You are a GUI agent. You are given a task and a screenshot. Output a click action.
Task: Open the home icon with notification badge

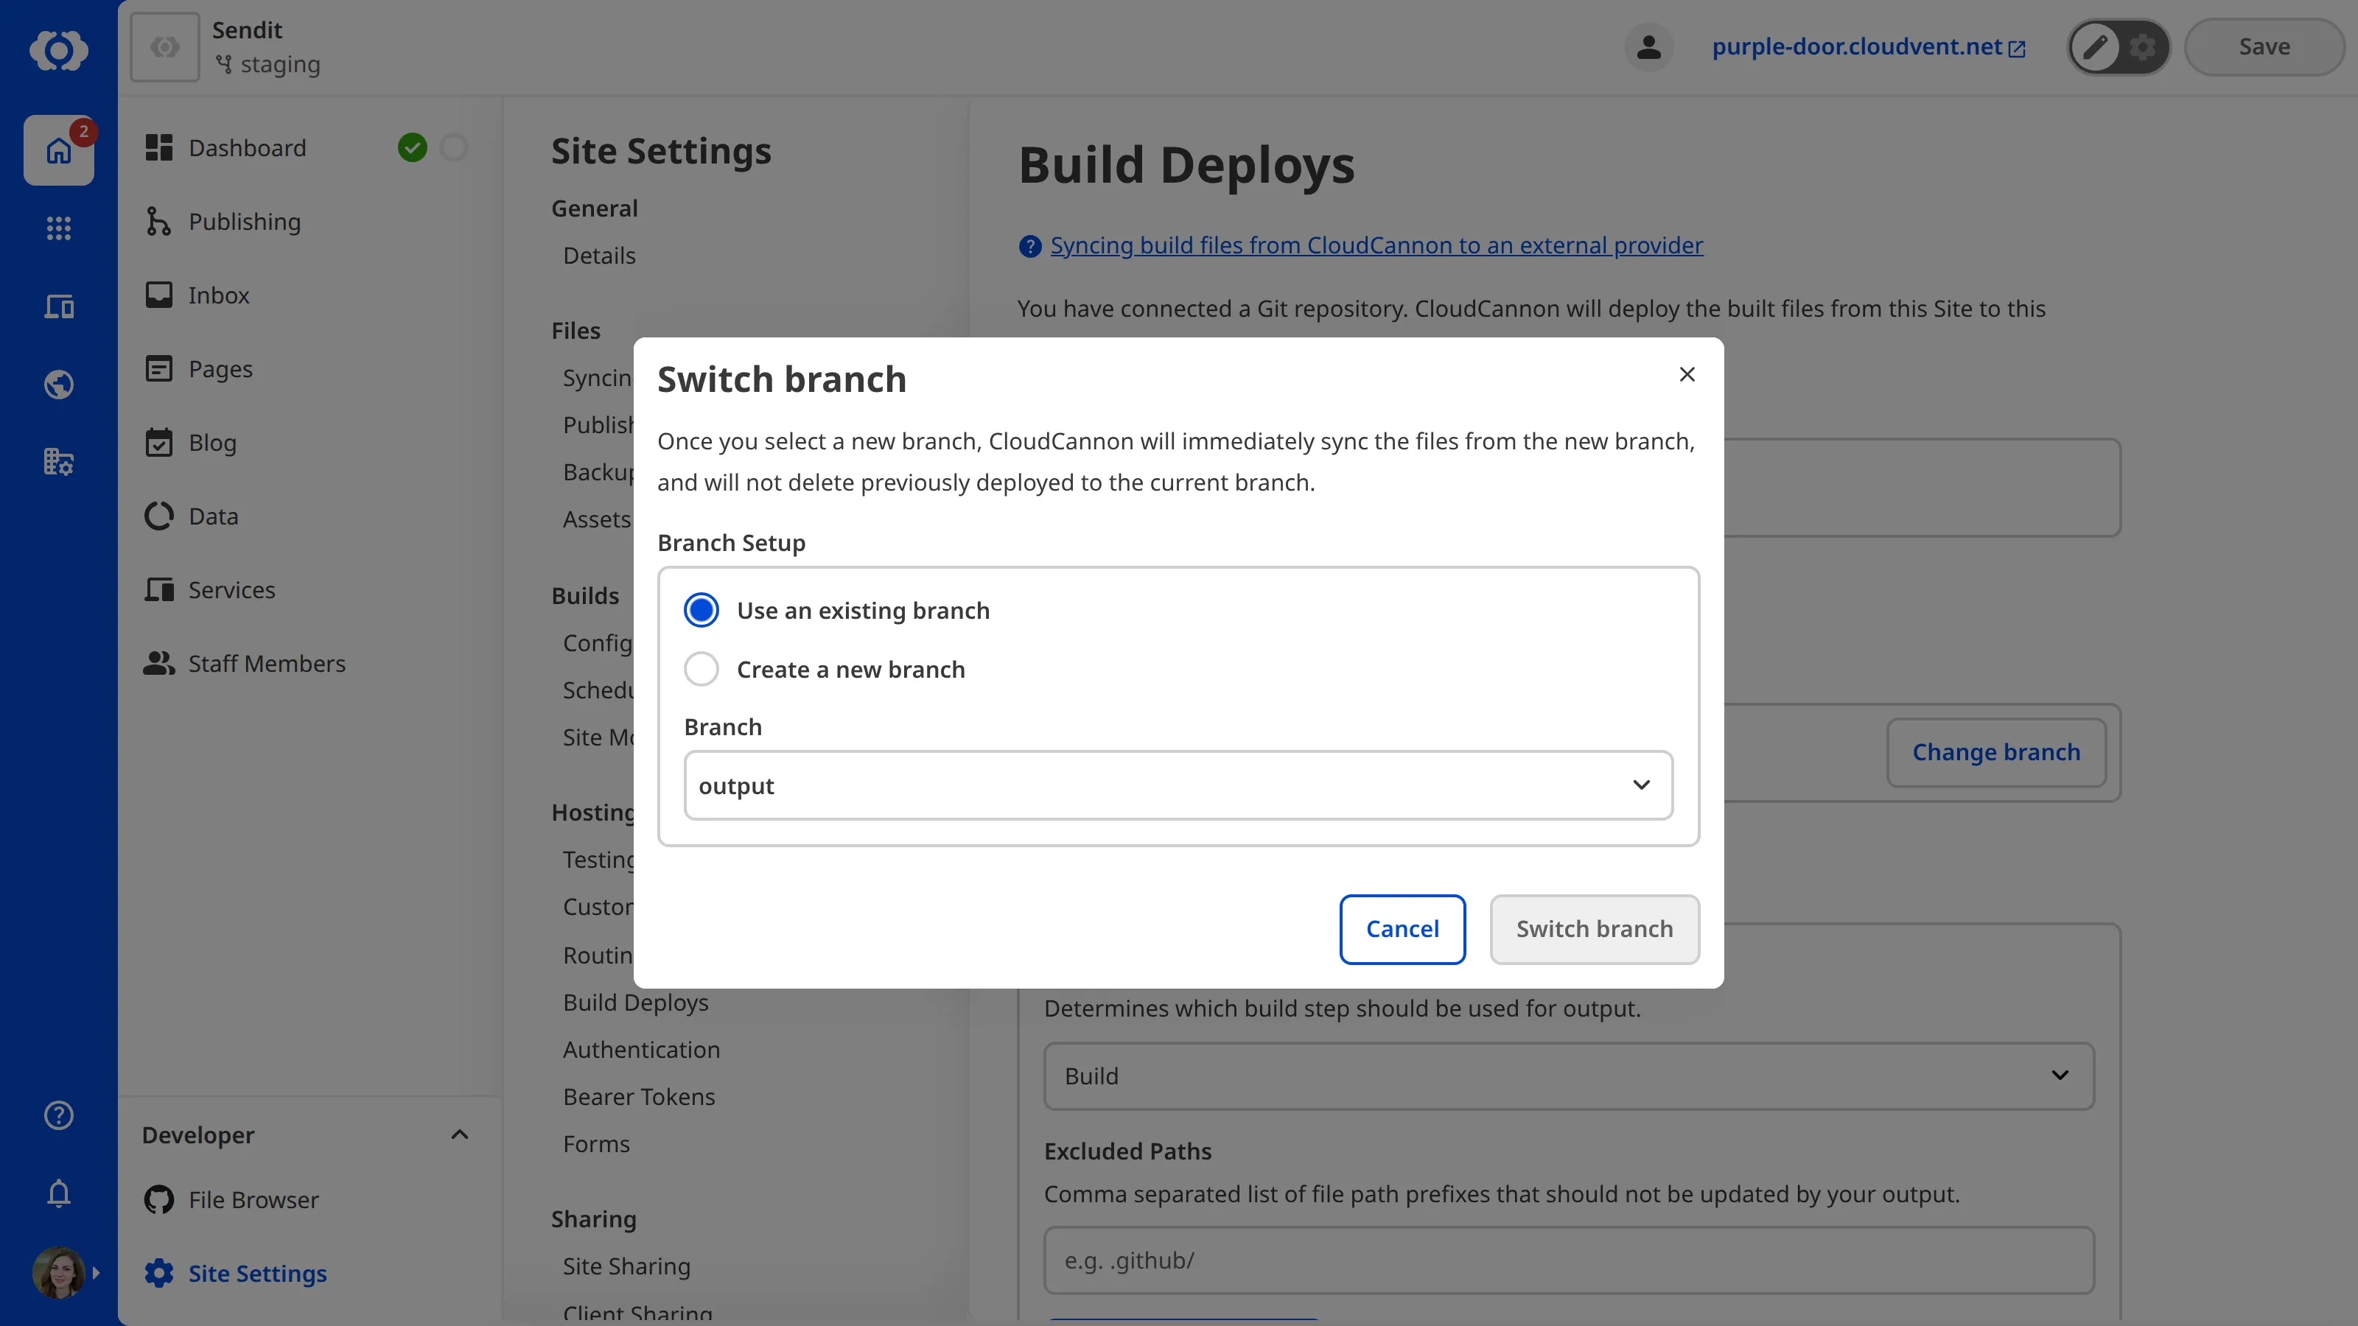pos(59,150)
